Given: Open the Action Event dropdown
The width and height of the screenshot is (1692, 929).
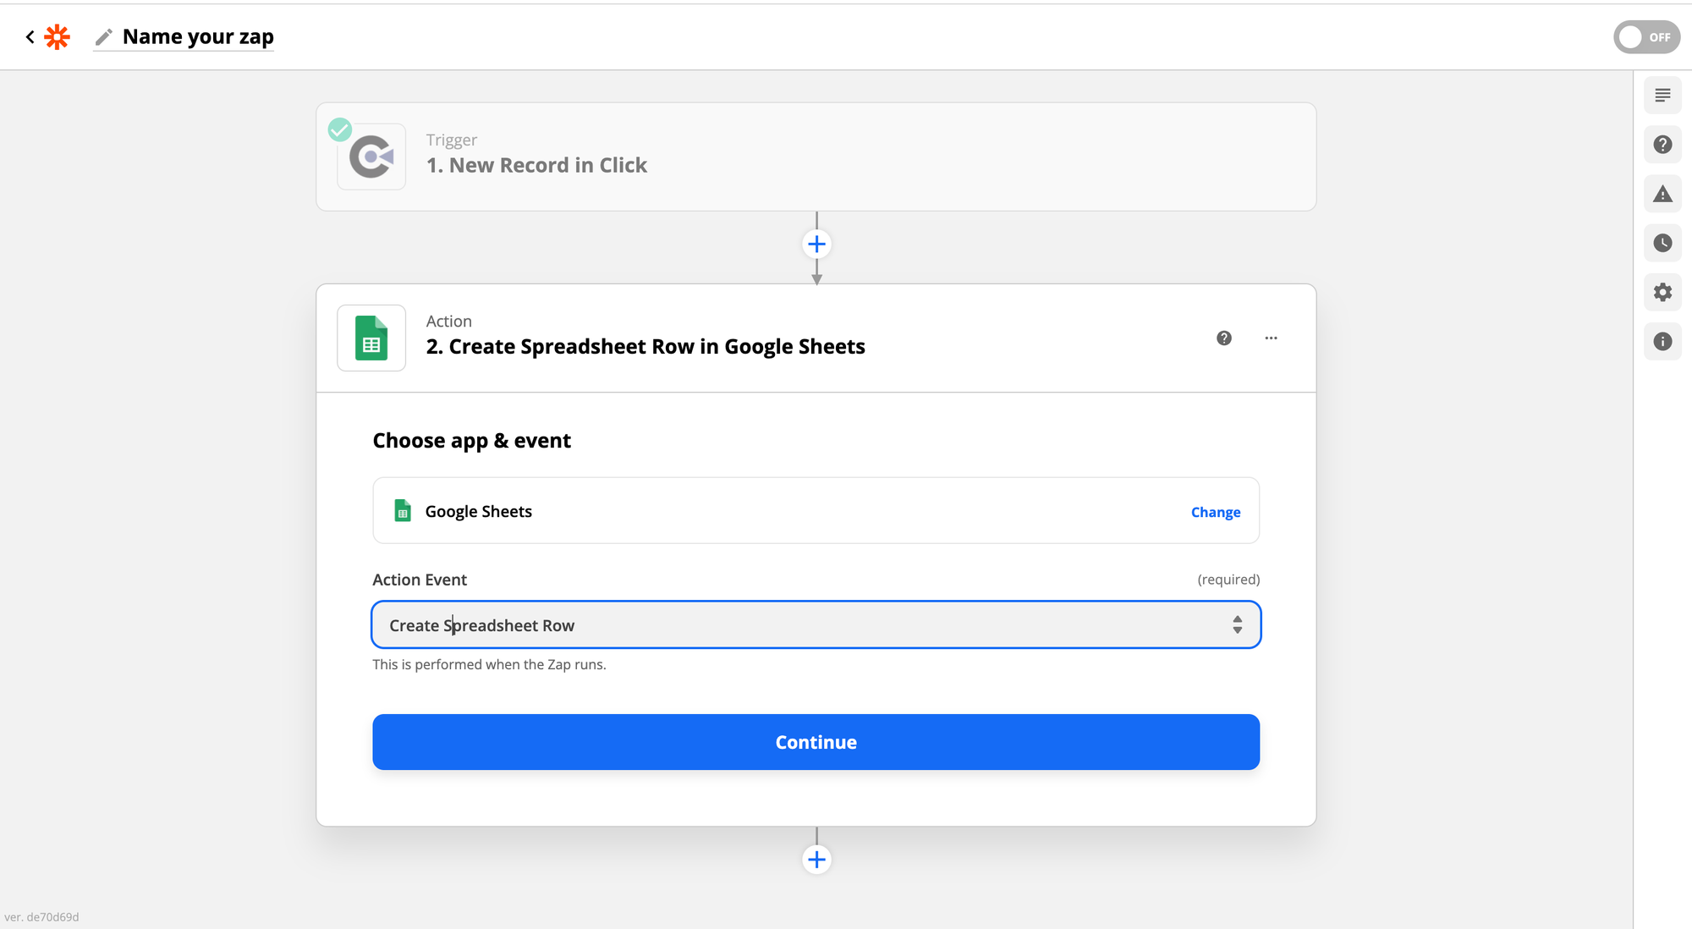Looking at the screenshot, I should click(816, 624).
